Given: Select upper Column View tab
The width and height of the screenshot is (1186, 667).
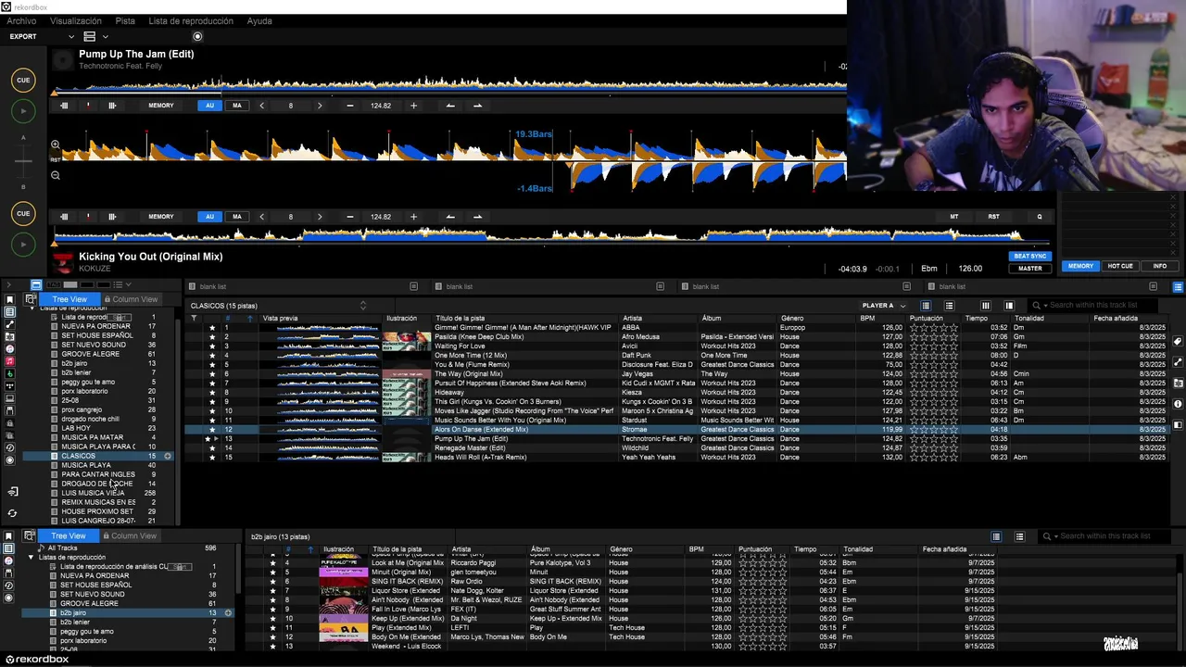Looking at the screenshot, I should 131,299.
